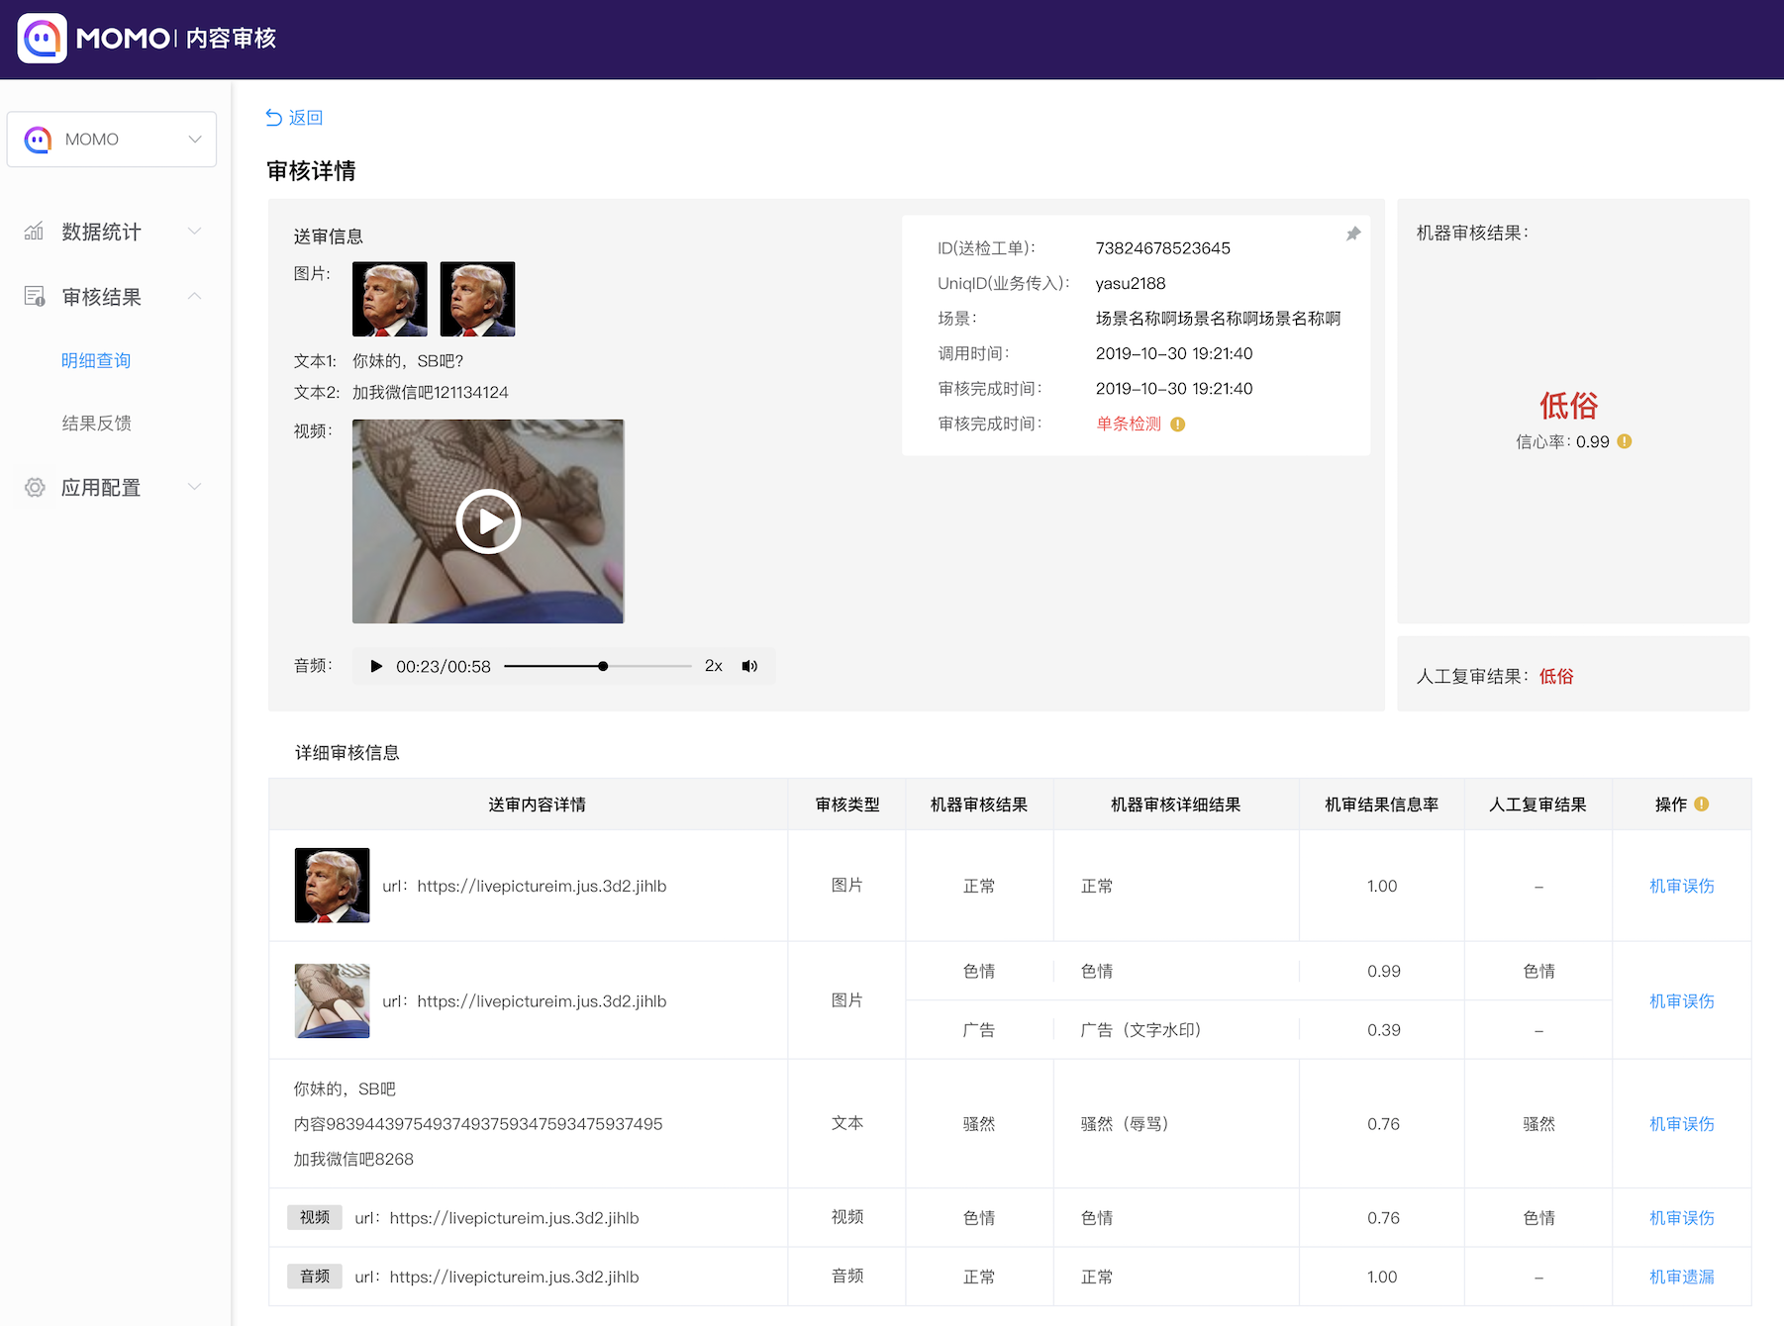The image size is (1784, 1326).
Task: Open 明细查询 submenu item
Action: 96,360
